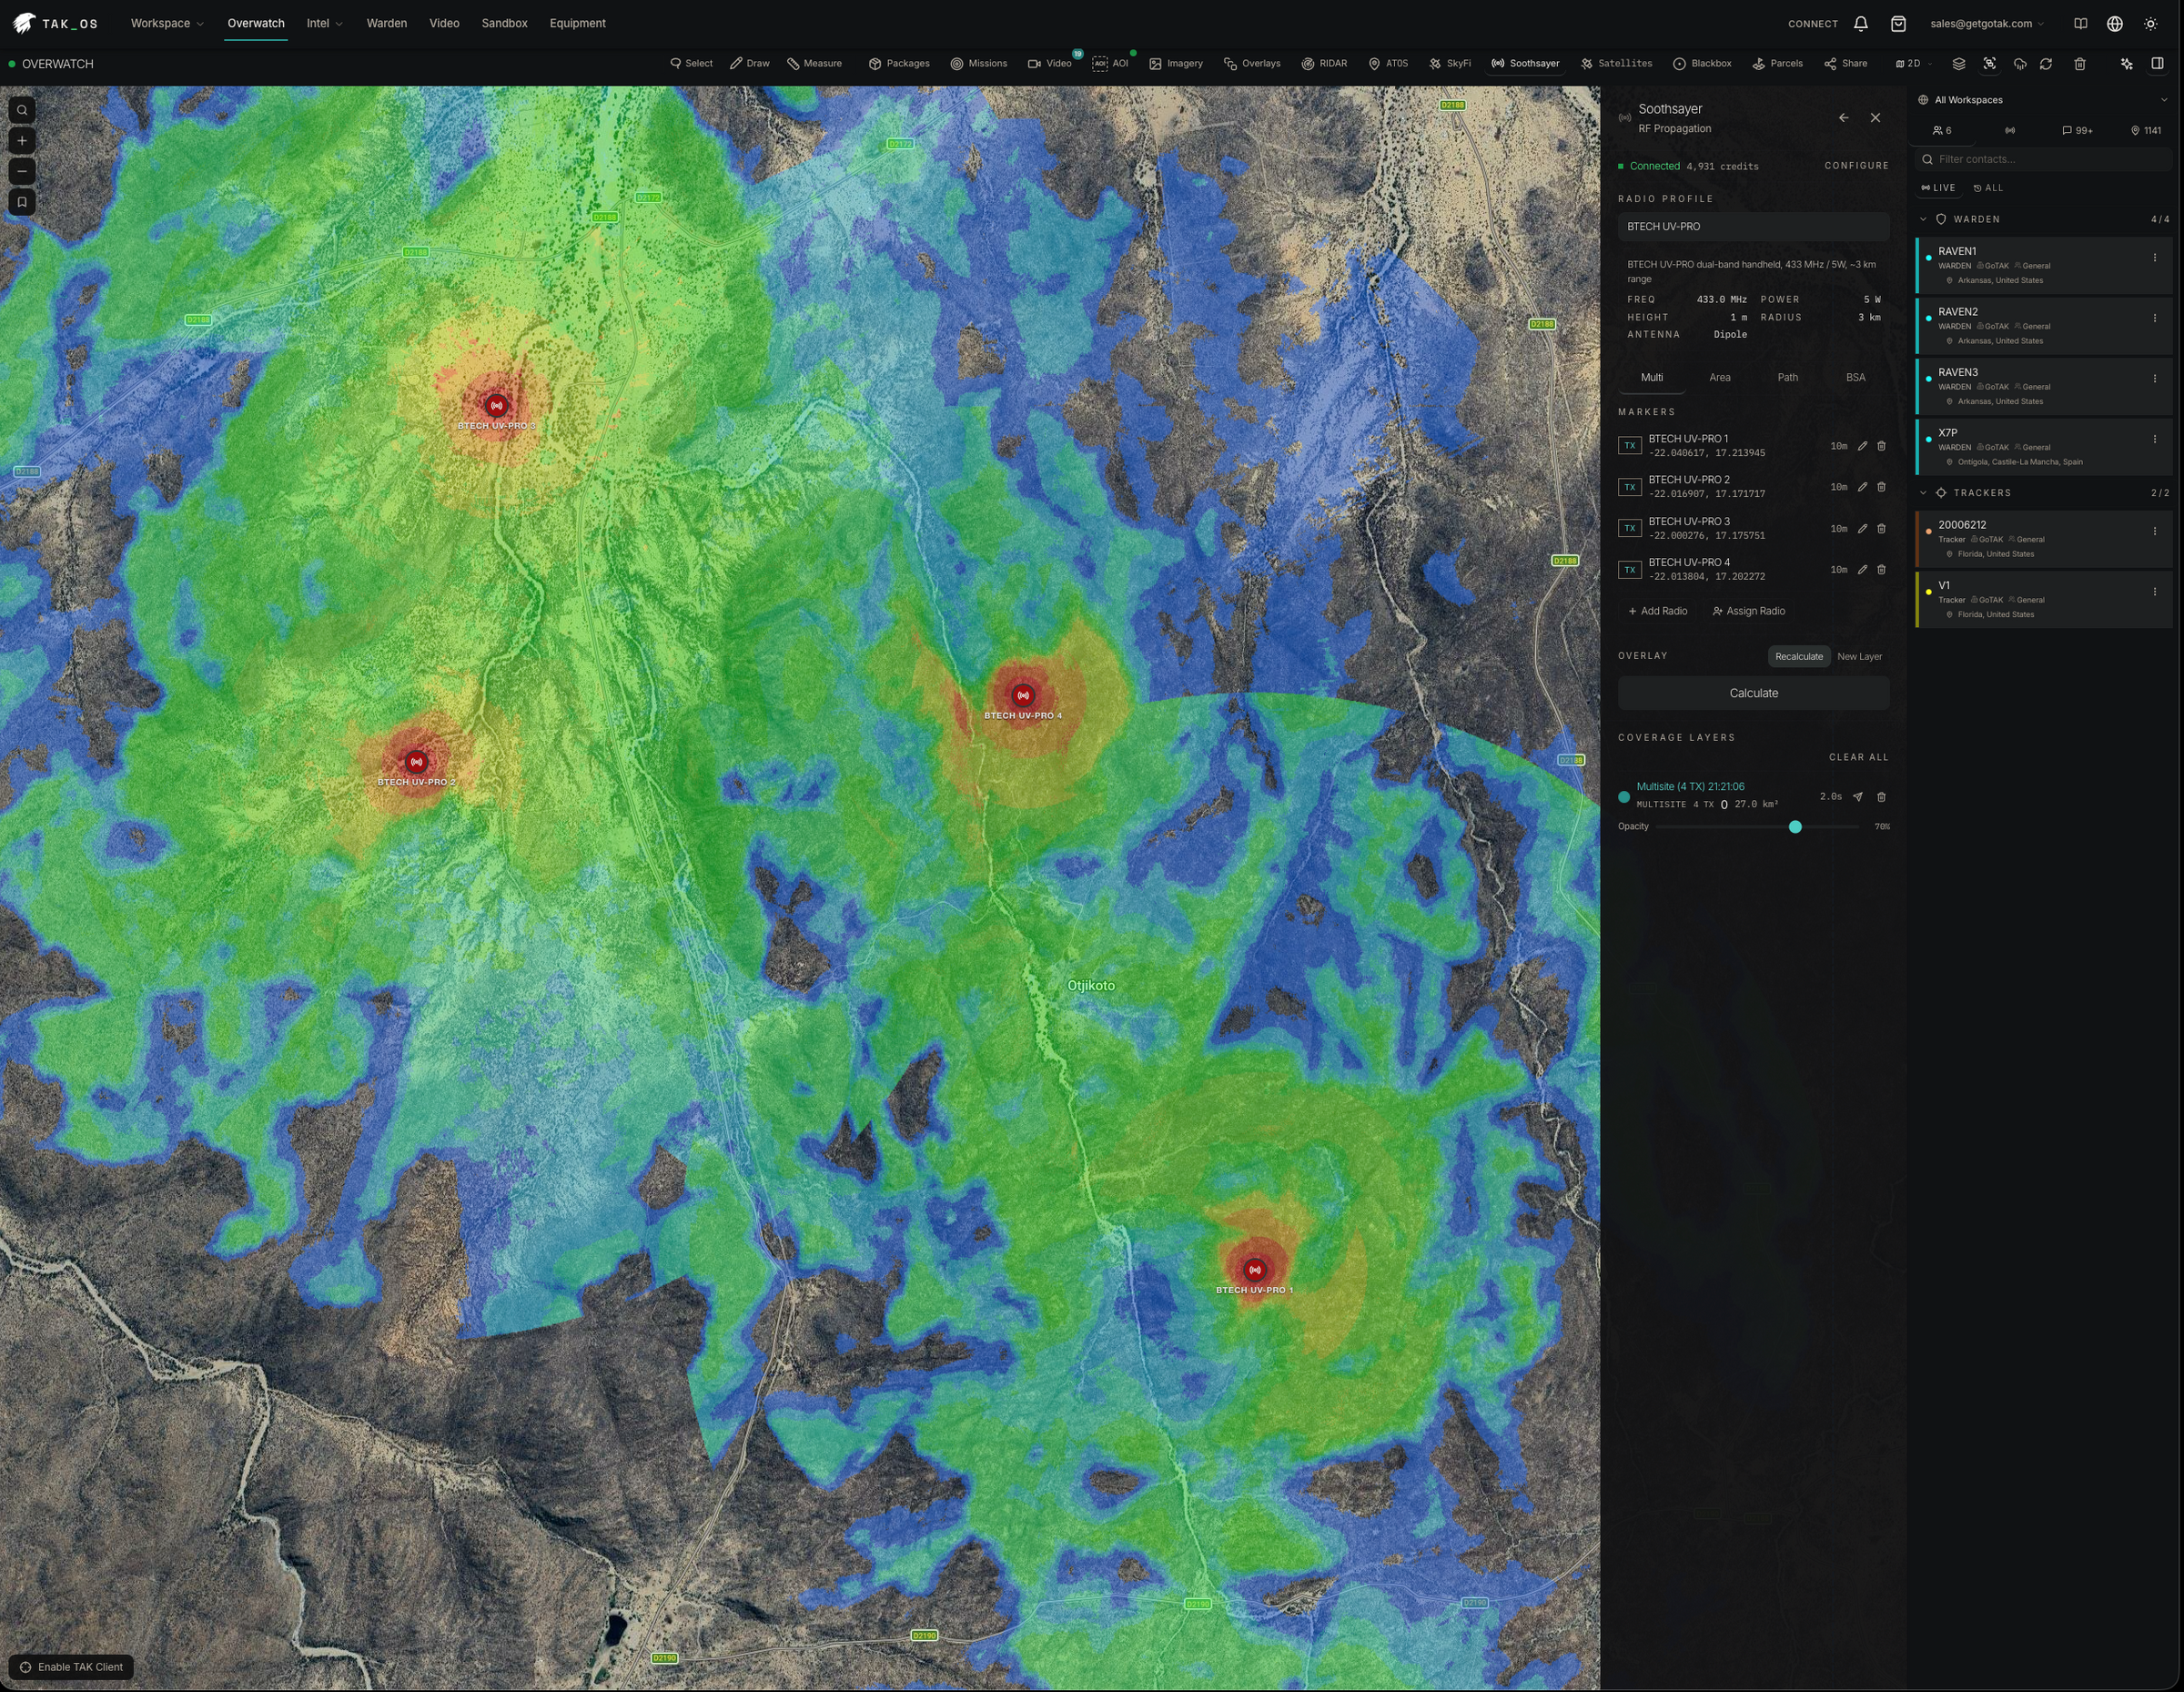Edit the BTECH UV-PRO 1 marker
Screen dimensions: 2184x1692
pyautogui.click(x=1862, y=446)
